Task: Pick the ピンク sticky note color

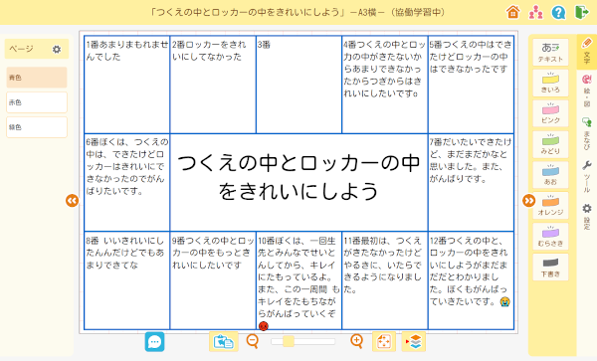Action: [x=550, y=113]
